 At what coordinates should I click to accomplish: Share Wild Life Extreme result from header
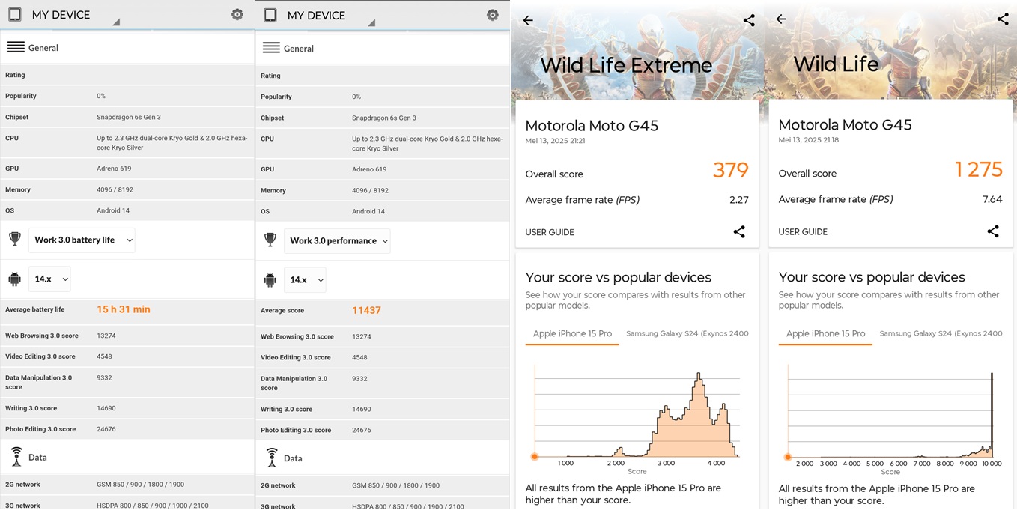[749, 20]
